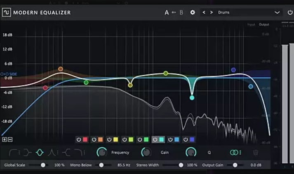This screenshot has width=294, height=174.
Task: Open notch filter options dots
Action: (58, 153)
